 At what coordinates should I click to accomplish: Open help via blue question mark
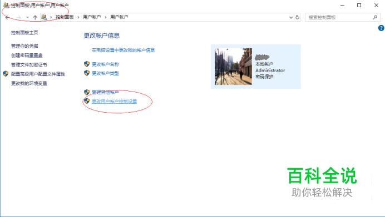[381, 28]
